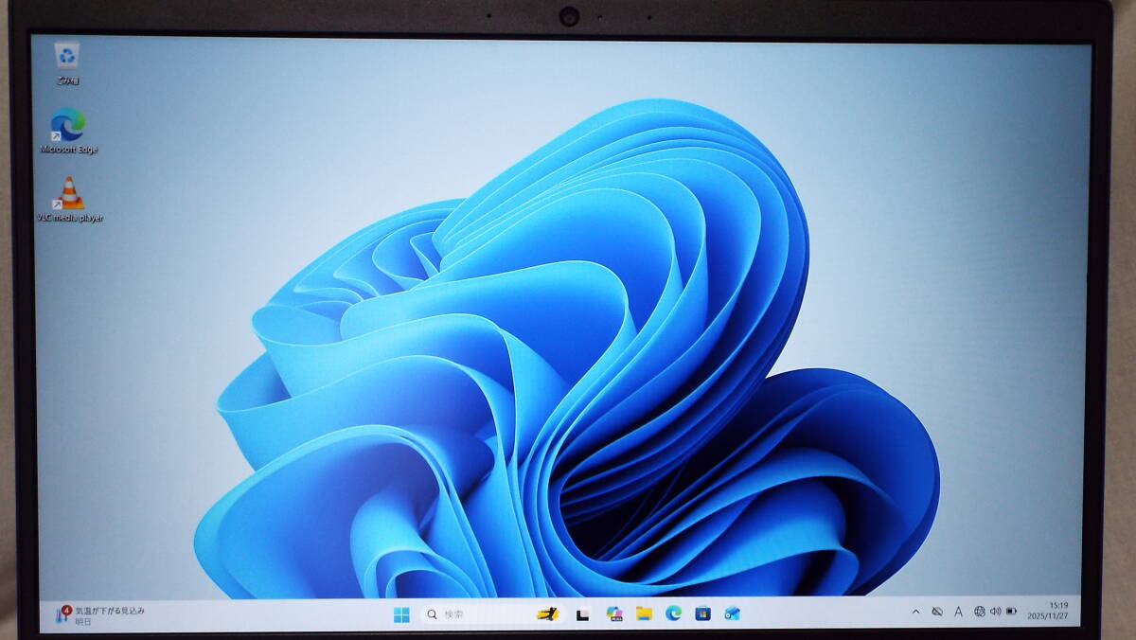Open the Recycle Bin desktop icon
The image size is (1136, 640).
click(x=67, y=62)
